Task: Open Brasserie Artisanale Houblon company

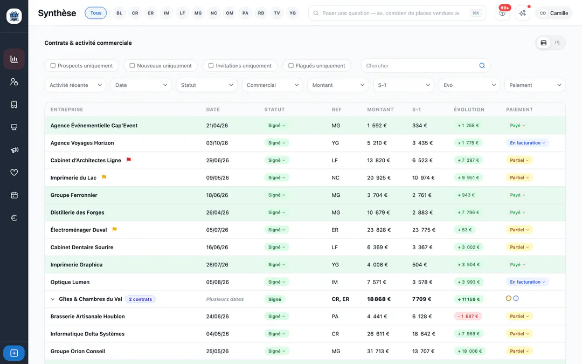Action: click(88, 317)
